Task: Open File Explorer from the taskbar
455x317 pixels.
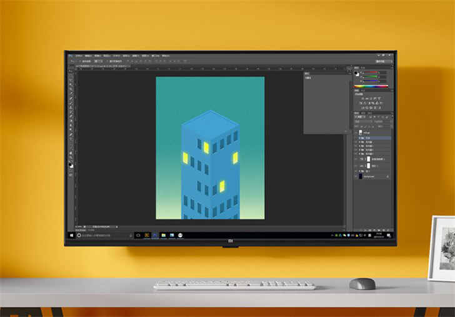Action: tap(164, 235)
